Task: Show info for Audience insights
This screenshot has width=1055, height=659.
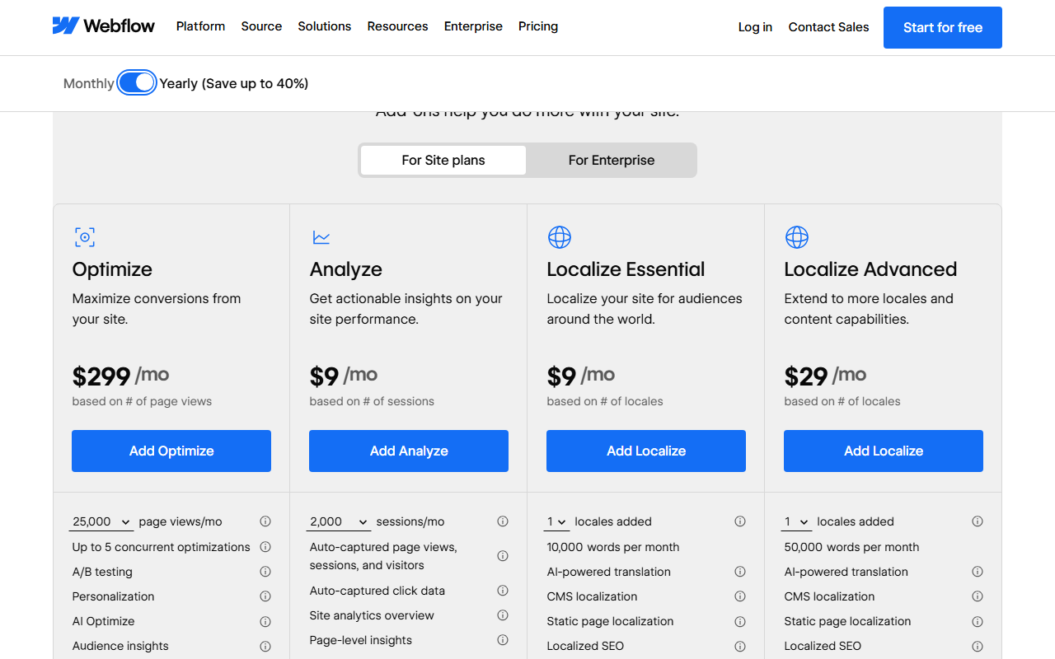Action: 265,646
